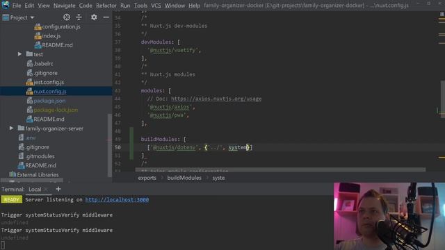Open the axios.nuxtjs.org/usage link

point(216,99)
